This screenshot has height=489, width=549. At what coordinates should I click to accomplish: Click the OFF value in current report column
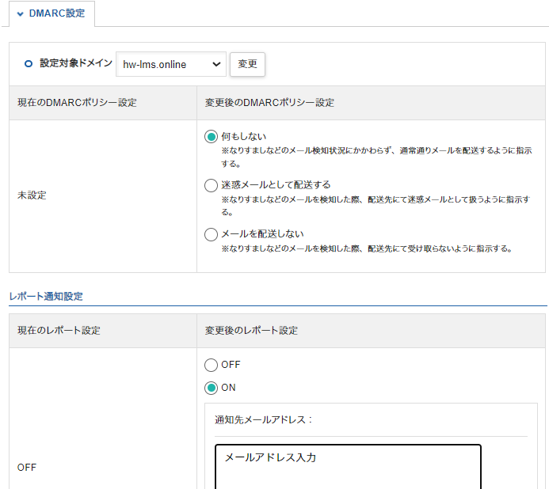[27, 468]
